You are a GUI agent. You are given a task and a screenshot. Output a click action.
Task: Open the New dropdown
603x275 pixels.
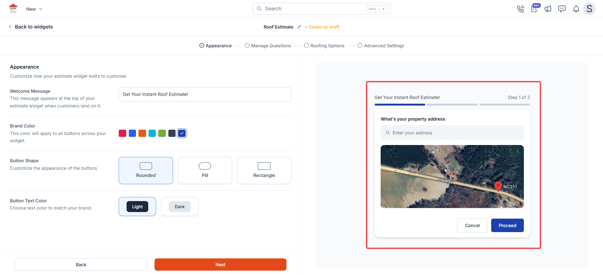[x=34, y=9]
